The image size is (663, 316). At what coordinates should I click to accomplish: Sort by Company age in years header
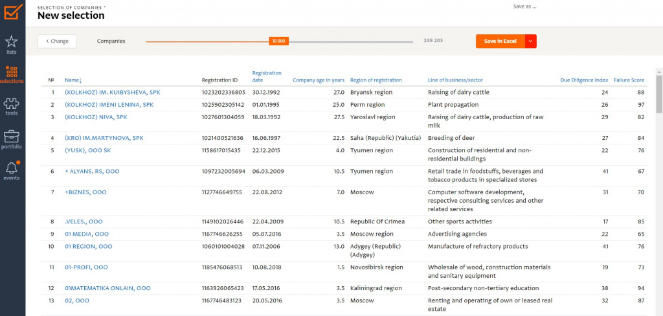(x=319, y=80)
